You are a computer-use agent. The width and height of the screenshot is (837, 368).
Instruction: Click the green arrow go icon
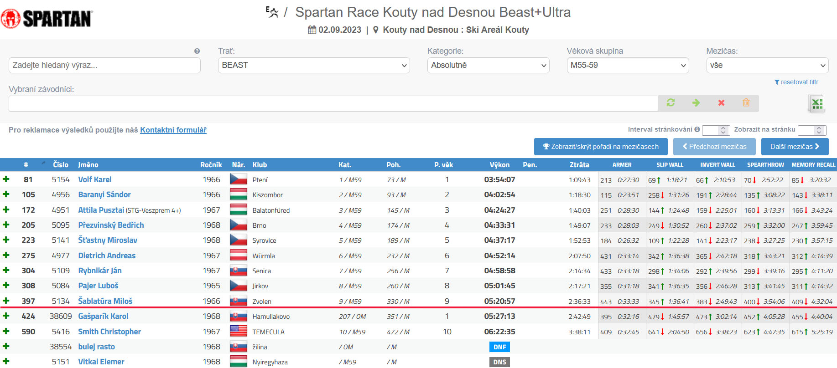[696, 103]
